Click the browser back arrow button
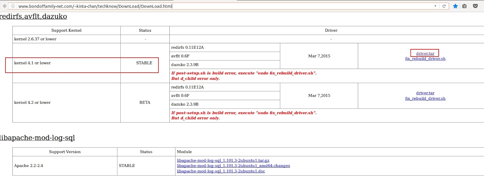The height and width of the screenshot is (186, 484). tap(5, 6)
